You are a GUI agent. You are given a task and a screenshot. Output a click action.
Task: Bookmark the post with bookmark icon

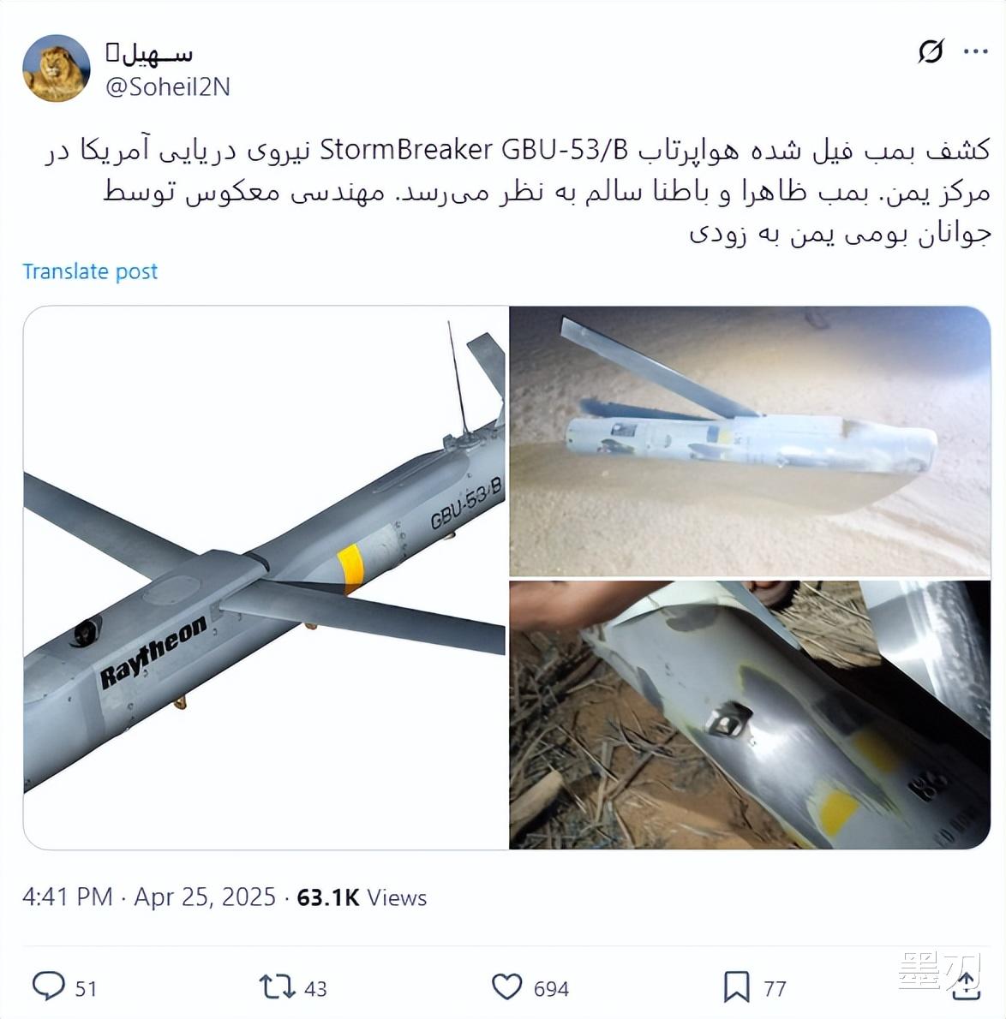pyautogui.click(x=737, y=987)
